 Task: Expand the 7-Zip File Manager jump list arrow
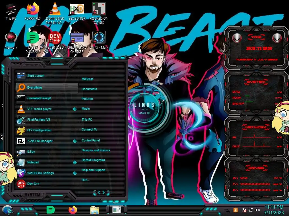(75, 141)
